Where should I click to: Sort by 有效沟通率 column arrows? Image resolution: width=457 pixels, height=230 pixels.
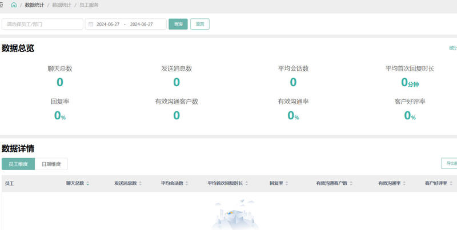tap(404, 183)
